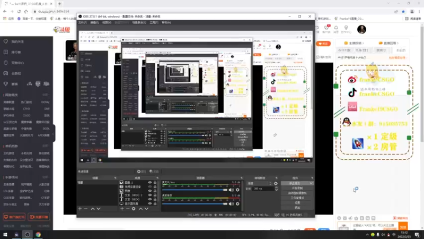Click the Douyu logo on the page header
This screenshot has height=239, width=424.
[61, 30]
